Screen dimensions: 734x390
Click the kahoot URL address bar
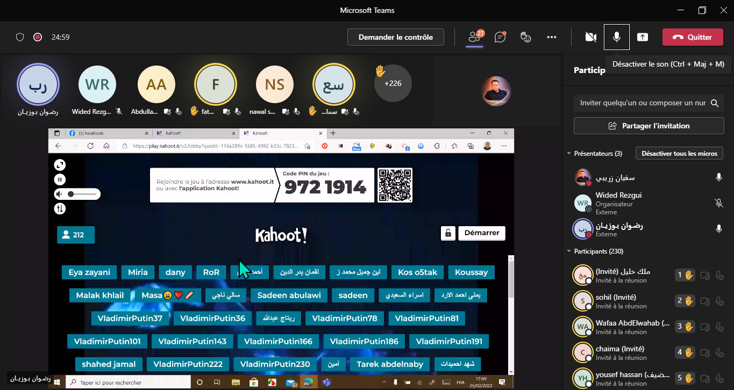(x=215, y=146)
